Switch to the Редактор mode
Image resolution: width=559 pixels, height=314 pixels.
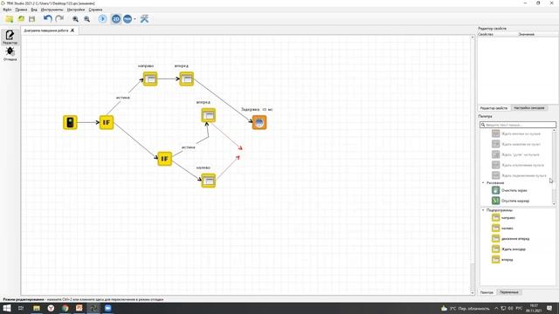[x=10, y=37]
